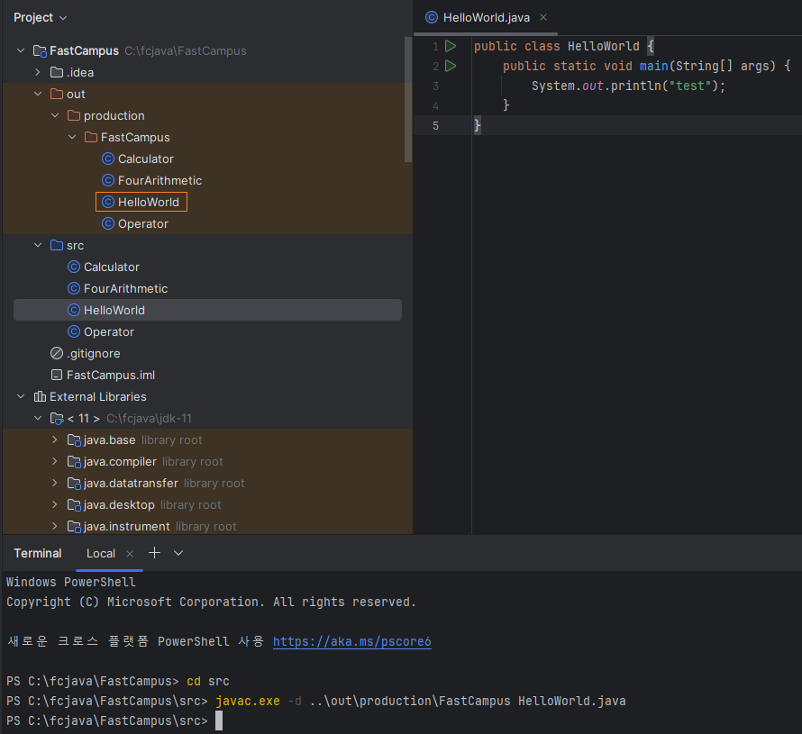802x734 pixels.
Task: Click 'C:\fcjava\FastCampus' path text in tree
Action: (x=186, y=50)
